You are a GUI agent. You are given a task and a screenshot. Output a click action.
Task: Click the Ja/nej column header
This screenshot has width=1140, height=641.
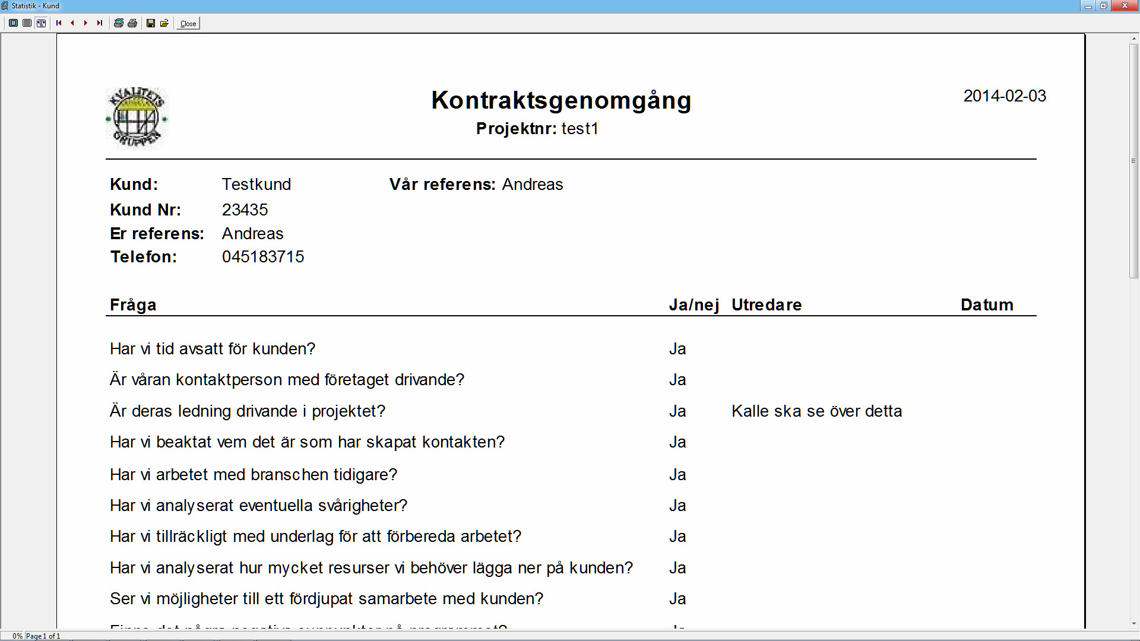coord(694,305)
